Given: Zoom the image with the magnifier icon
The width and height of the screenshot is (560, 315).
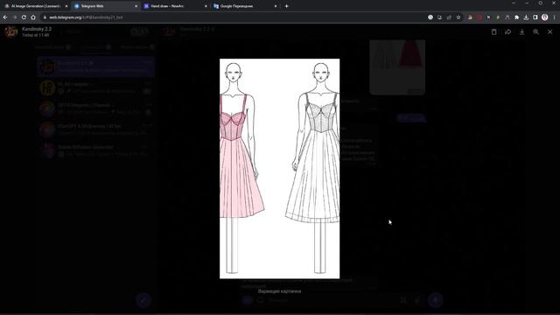Looking at the screenshot, I should pos(536,32).
